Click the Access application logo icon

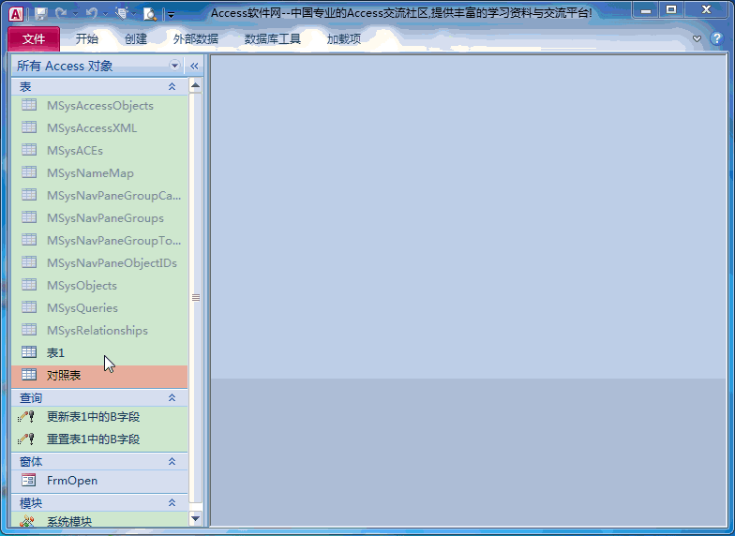[x=15, y=14]
